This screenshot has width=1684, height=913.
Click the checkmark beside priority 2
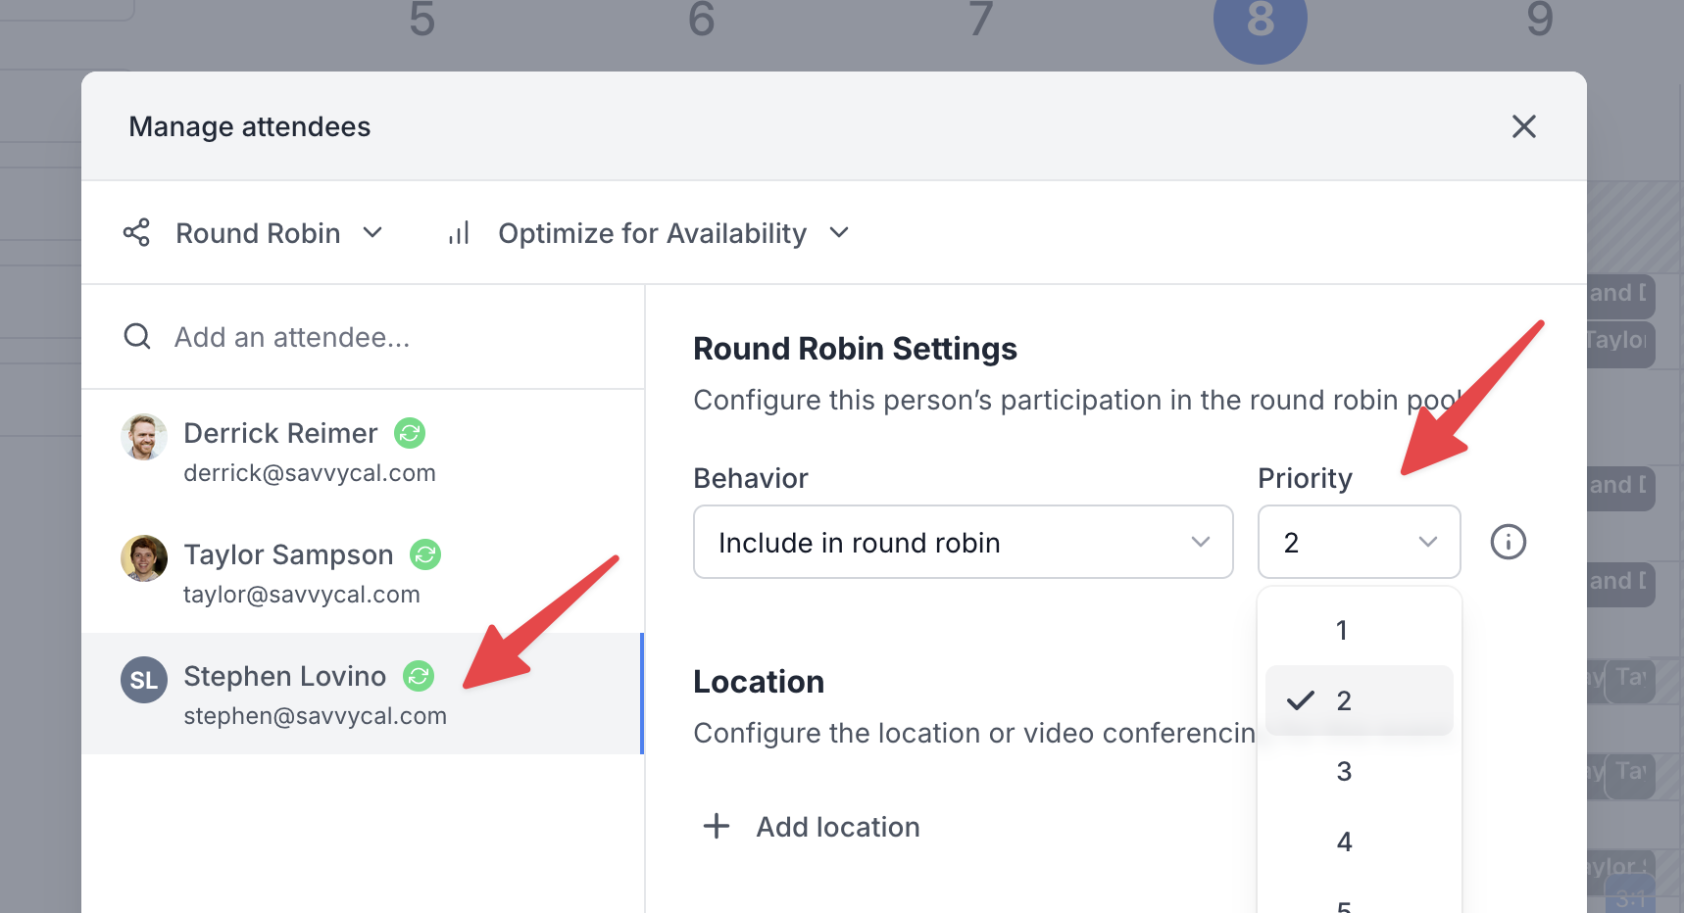click(1301, 699)
